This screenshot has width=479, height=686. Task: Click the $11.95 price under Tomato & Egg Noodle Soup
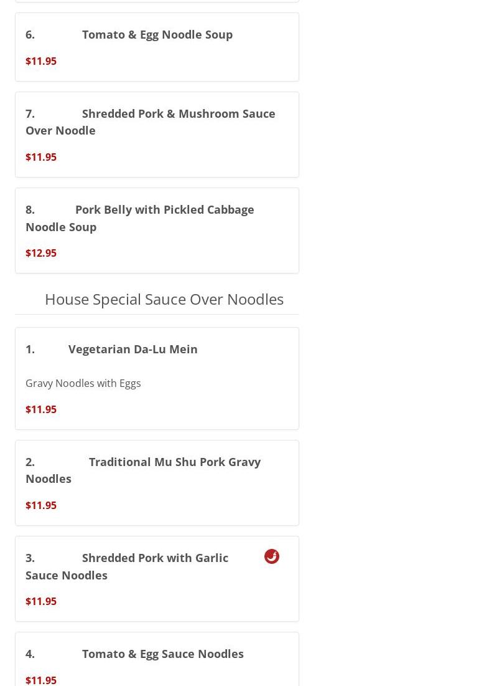(41, 61)
